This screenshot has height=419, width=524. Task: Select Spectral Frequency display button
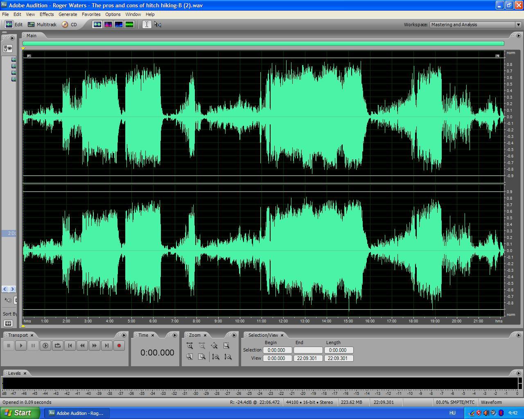(x=108, y=25)
